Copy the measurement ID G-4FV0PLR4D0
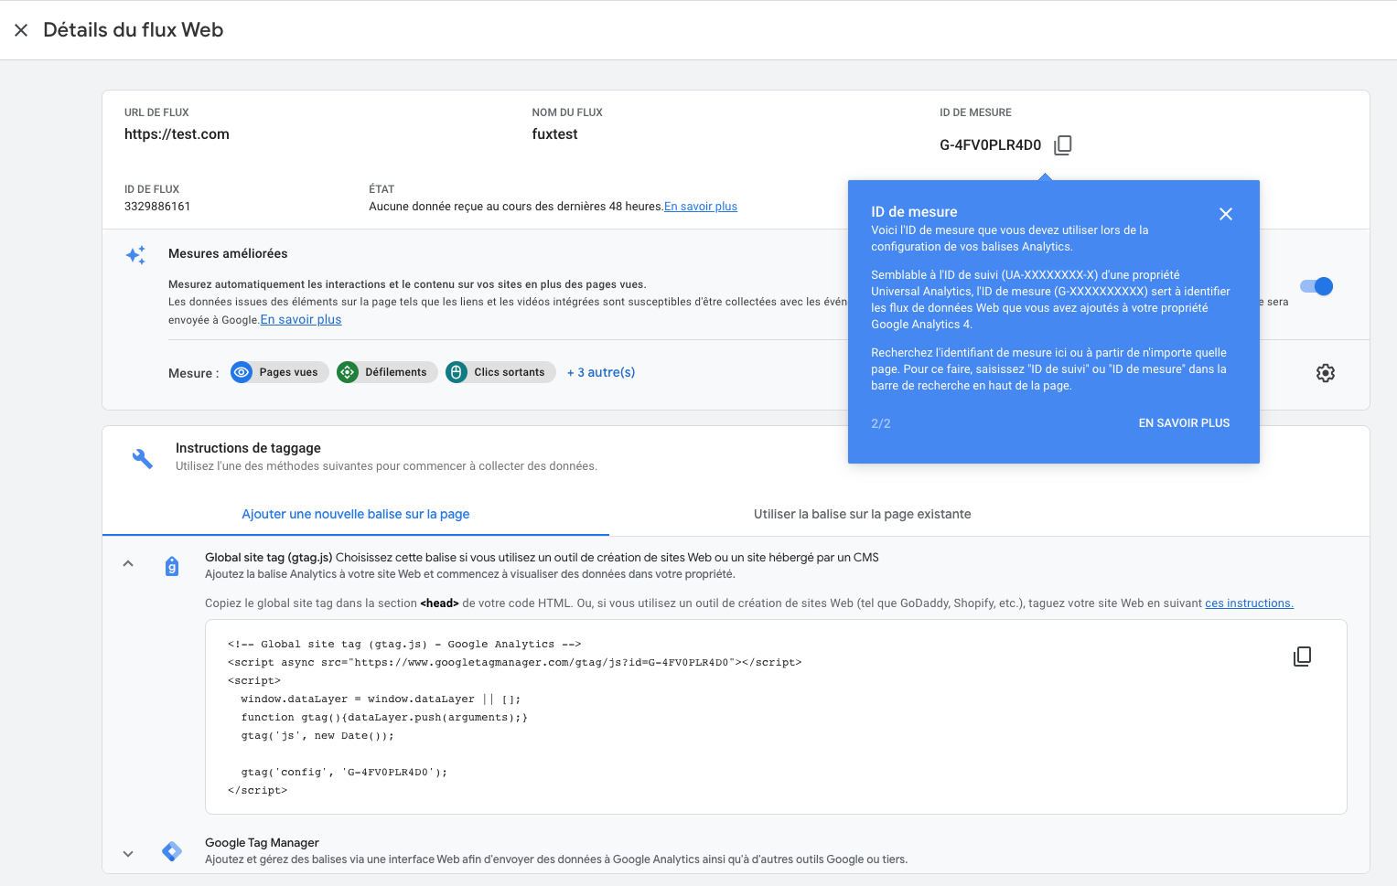The width and height of the screenshot is (1397, 886). pos(1062,145)
